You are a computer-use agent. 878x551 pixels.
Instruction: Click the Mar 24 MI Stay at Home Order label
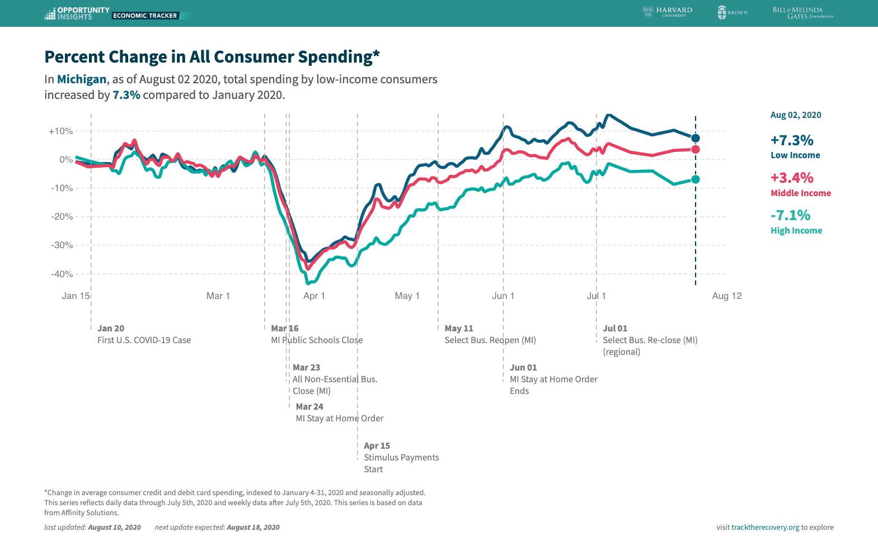pyautogui.click(x=339, y=412)
